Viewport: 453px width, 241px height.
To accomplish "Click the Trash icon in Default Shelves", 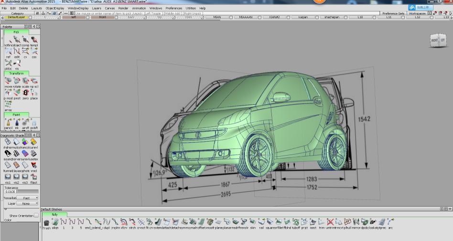I will click(x=46, y=222).
